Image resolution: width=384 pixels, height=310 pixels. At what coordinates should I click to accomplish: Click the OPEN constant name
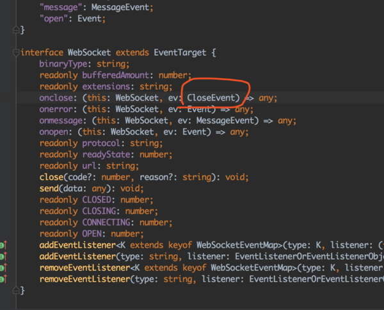(92, 234)
